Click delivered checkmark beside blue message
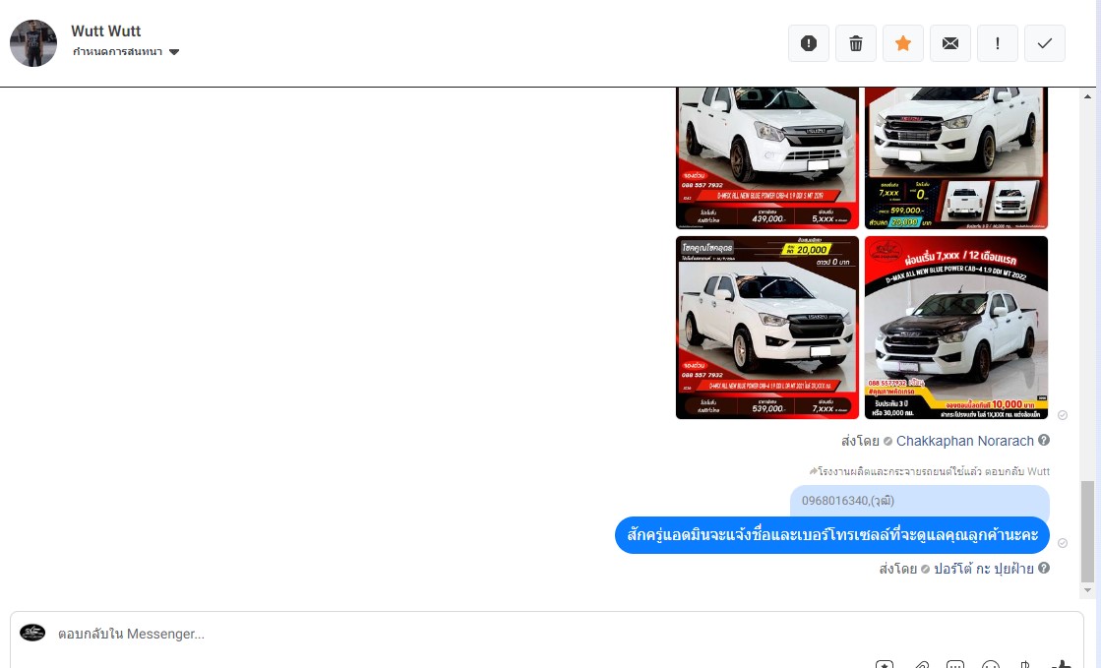Screen dimensions: 1101x668 (x=1063, y=543)
